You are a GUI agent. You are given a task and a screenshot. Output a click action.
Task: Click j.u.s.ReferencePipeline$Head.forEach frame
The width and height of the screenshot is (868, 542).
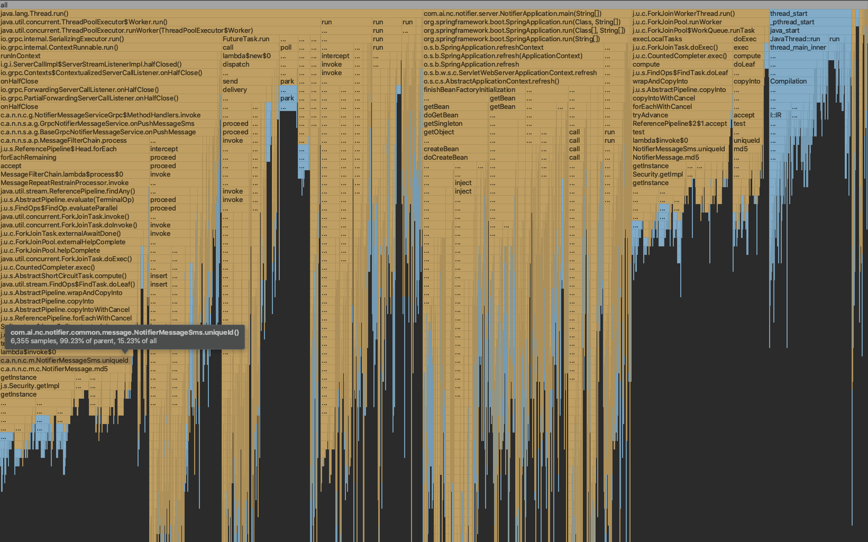(x=75, y=149)
